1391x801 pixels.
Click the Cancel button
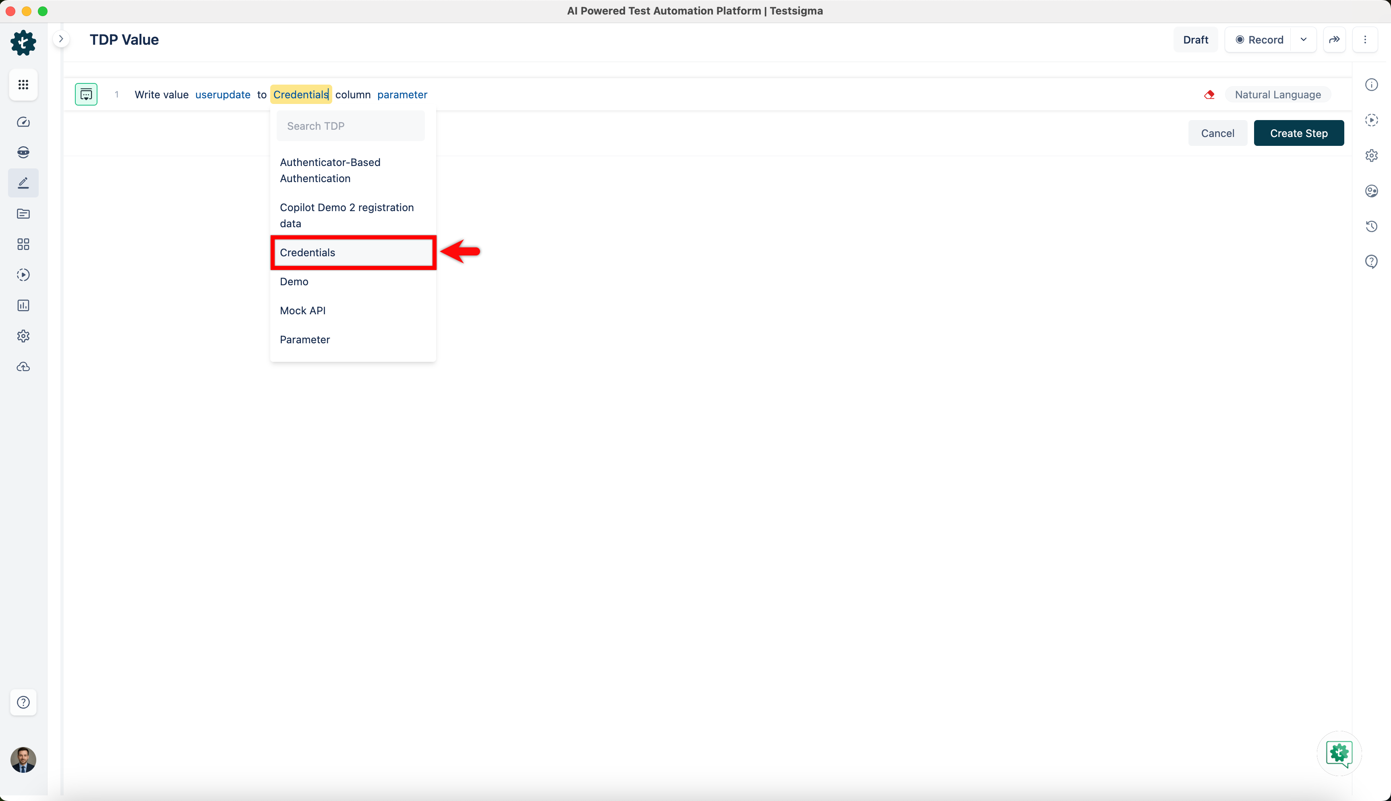click(1217, 133)
